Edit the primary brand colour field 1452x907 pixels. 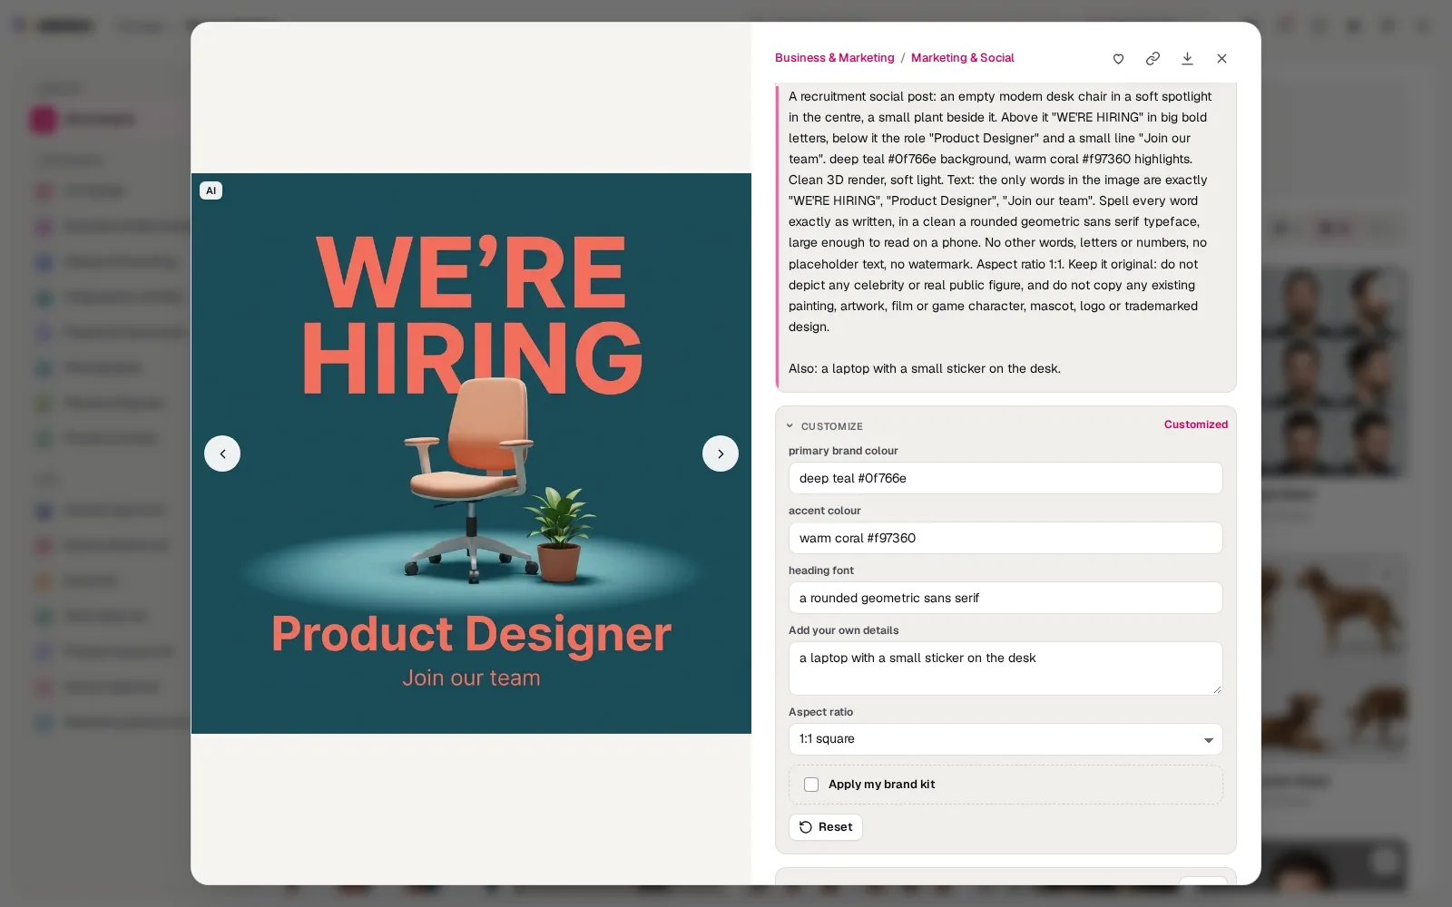1006,478
